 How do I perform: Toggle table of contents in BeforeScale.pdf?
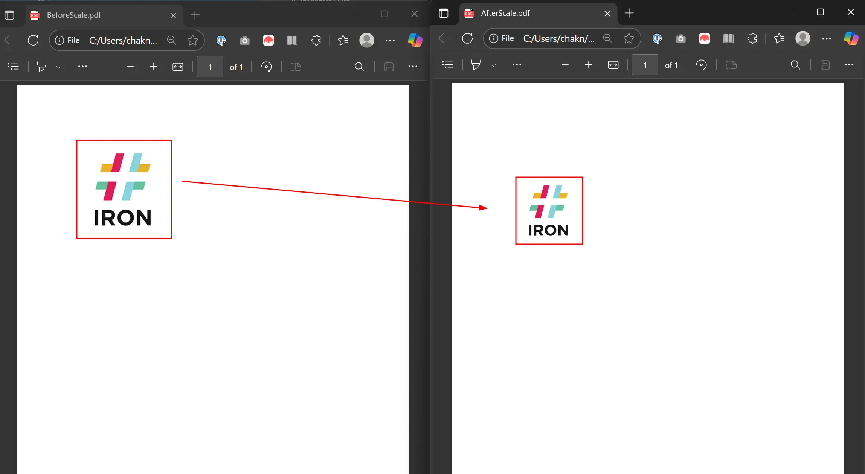point(13,67)
